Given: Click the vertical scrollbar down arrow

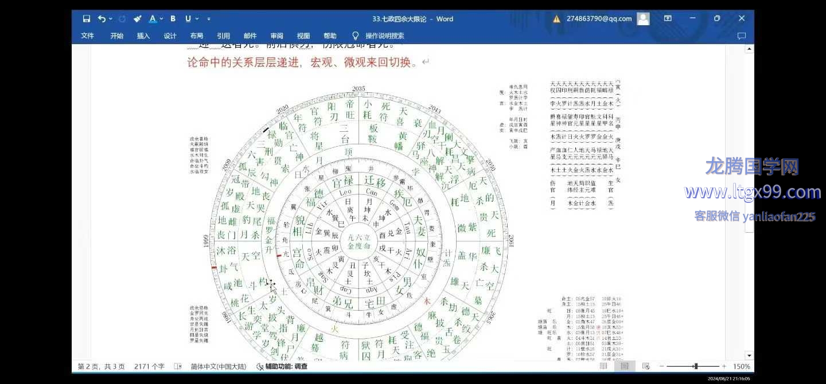Looking at the screenshot, I should pos(749,355).
